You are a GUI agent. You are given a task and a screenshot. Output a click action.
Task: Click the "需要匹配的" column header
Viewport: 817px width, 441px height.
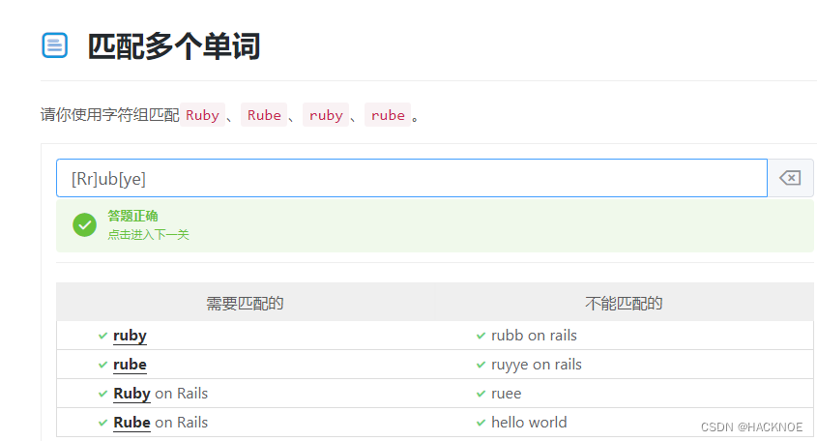click(x=245, y=303)
